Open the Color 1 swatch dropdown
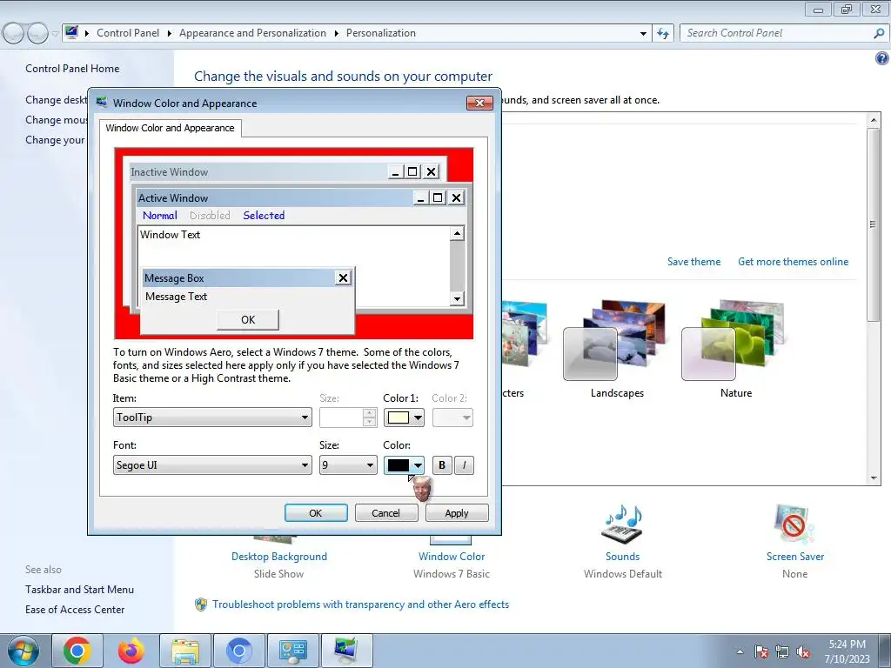The image size is (891, 668). [x=404, y=417]
